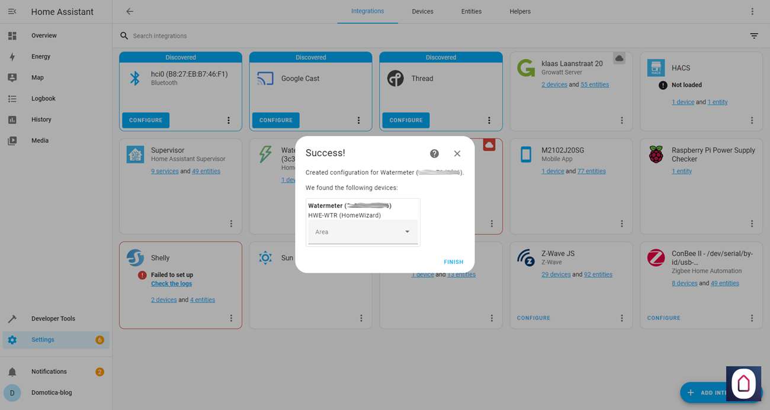The height and width of the screenshot is (410, 770).
Task: Open M2102J20SG 77 entities link
Action: [592, 172]
